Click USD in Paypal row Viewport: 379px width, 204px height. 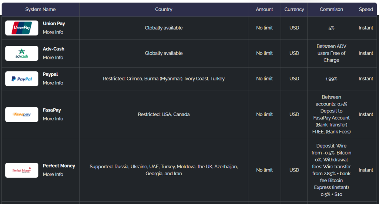294,79
